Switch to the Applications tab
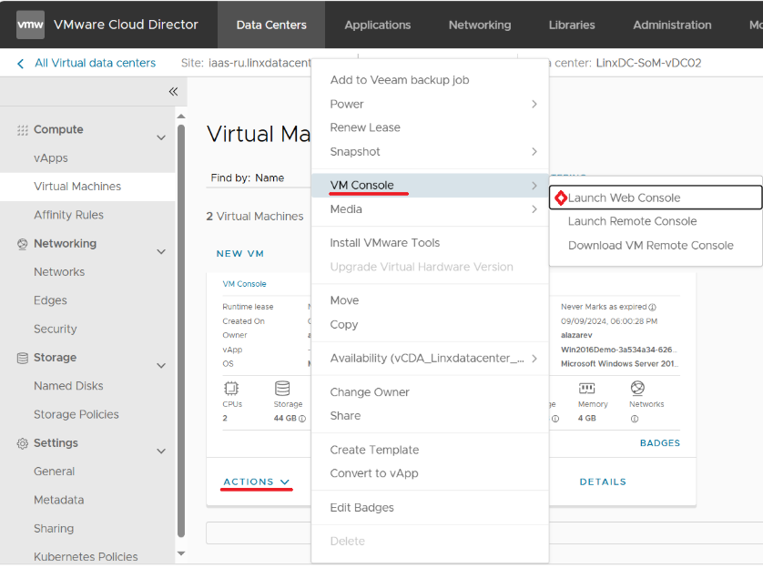This screenshot has width=763, height=568. [x=378, y=25]
